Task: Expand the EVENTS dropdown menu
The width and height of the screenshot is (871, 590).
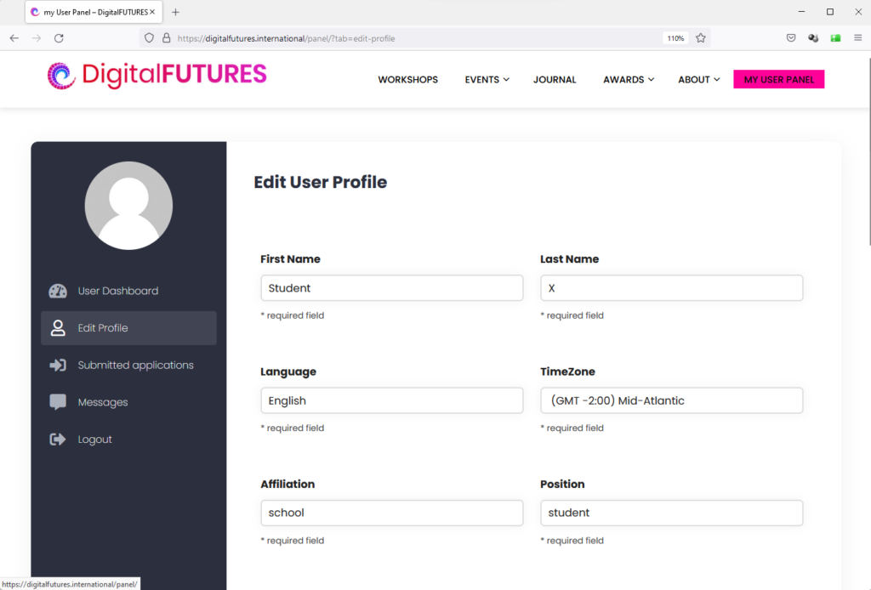Action: tap(487, 80)
